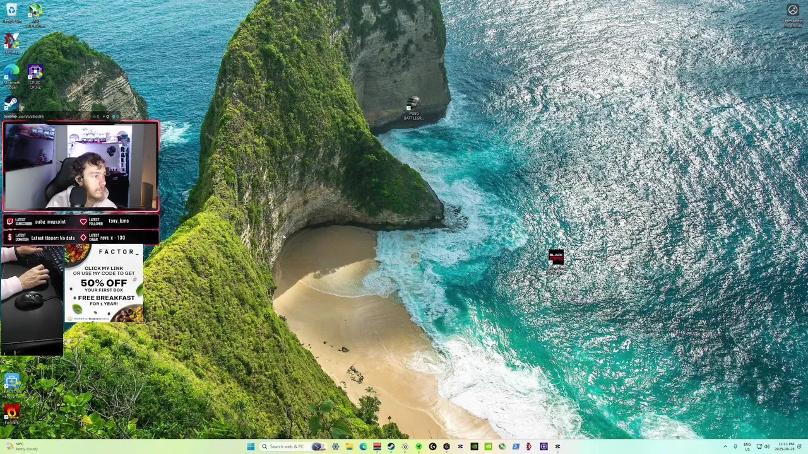Show hidden system tray icons
The height and width of the screenshot is (454, 808).
tap(725, 446)
